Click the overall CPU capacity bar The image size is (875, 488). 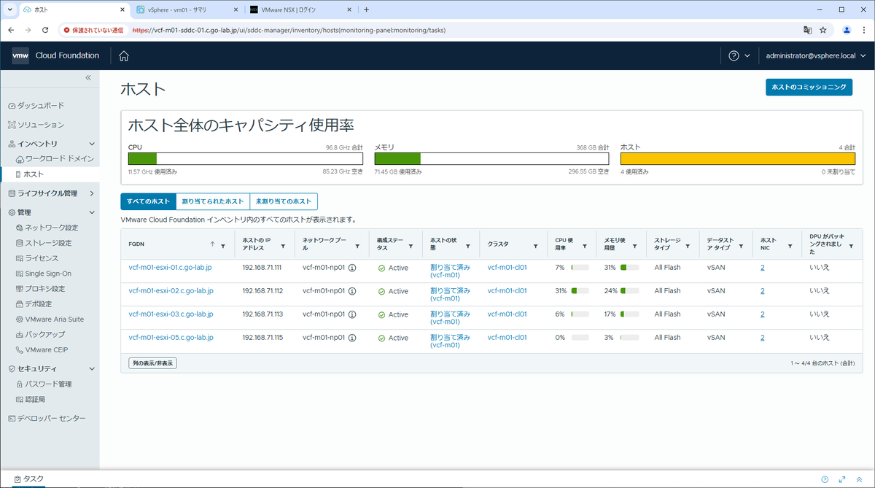click(x=246, y=158)
